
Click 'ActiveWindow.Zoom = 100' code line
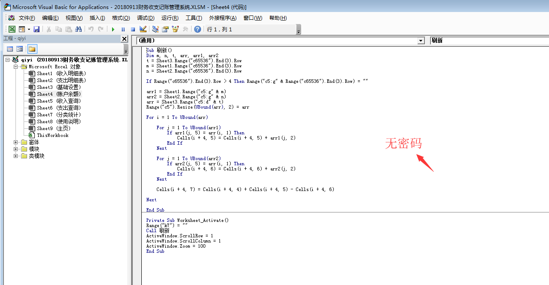tap(176, 246)
